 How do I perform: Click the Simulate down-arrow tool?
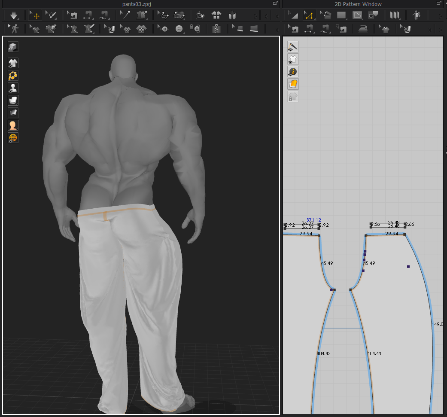click(14, 16)
